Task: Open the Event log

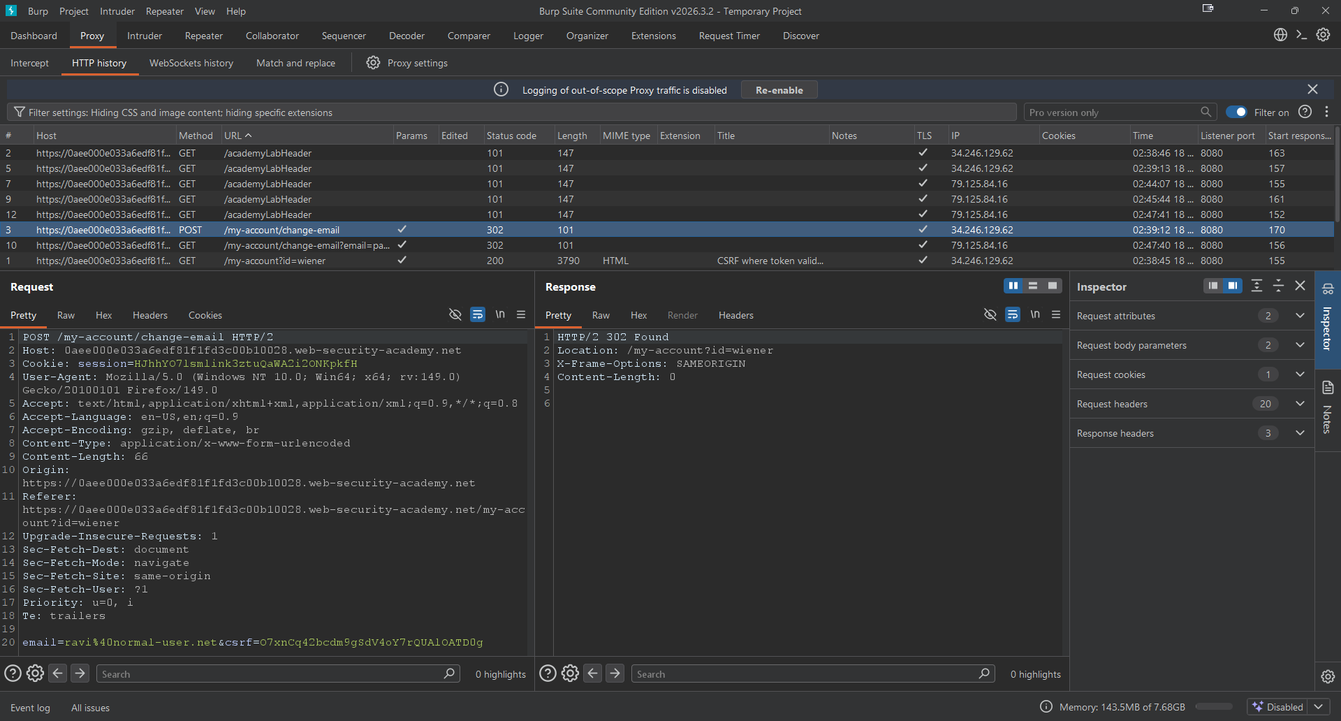Action: tap(30, 708)
